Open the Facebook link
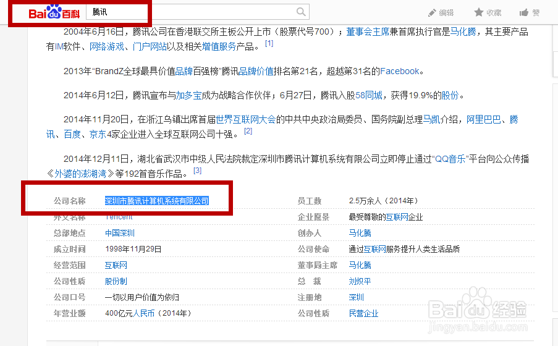Image resolution: width=558 pixels, height=346 pixels. click(x=400, y=71)
